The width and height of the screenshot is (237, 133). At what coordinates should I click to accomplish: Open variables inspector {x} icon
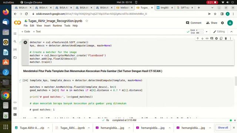click(15, 50)
